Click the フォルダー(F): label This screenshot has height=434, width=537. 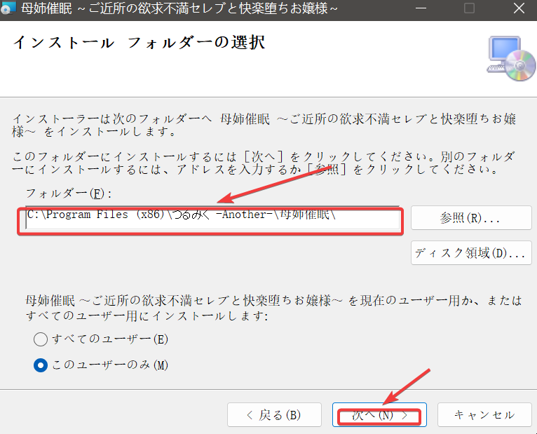tap(69, 194)
